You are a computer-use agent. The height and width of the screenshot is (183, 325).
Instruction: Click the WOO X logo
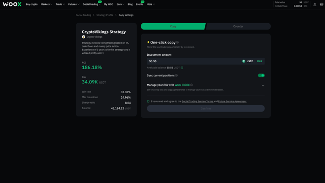12,4
